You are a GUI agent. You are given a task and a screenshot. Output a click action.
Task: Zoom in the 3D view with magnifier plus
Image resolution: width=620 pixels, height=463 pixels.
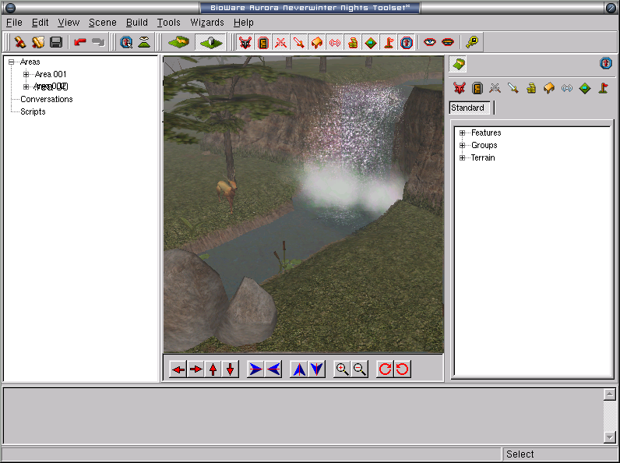[341, 369]
